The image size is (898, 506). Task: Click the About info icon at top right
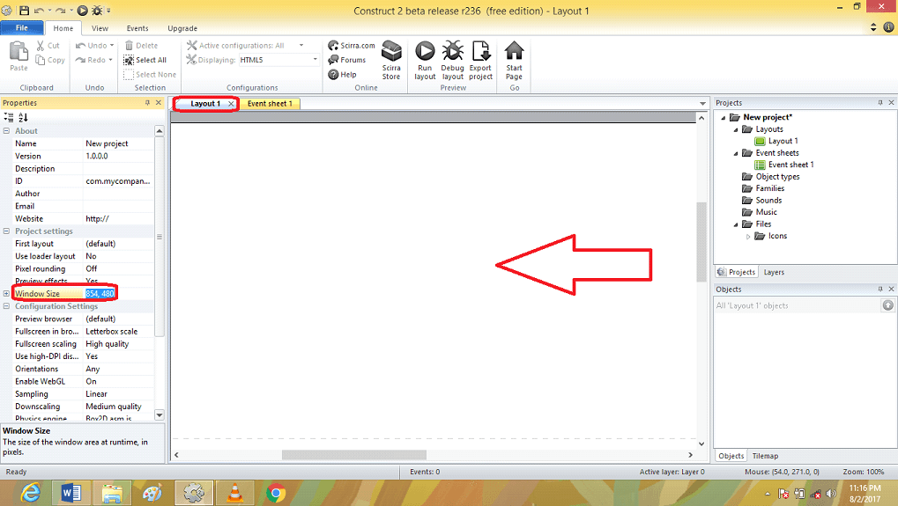(888, 27)
